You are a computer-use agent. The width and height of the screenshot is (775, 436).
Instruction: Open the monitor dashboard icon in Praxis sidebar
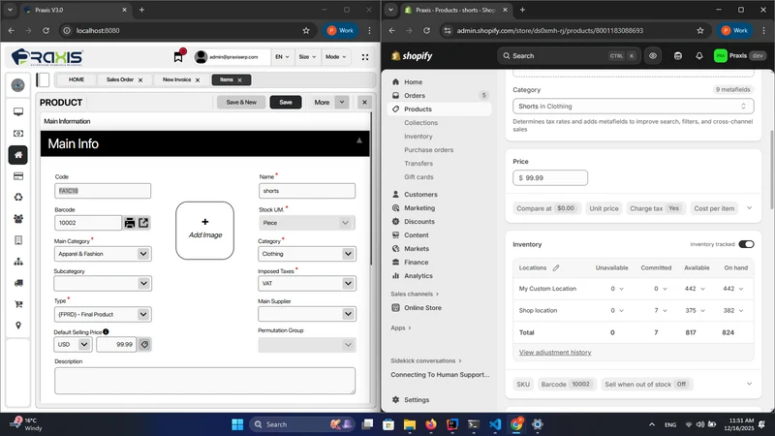(x=18, y=111)
